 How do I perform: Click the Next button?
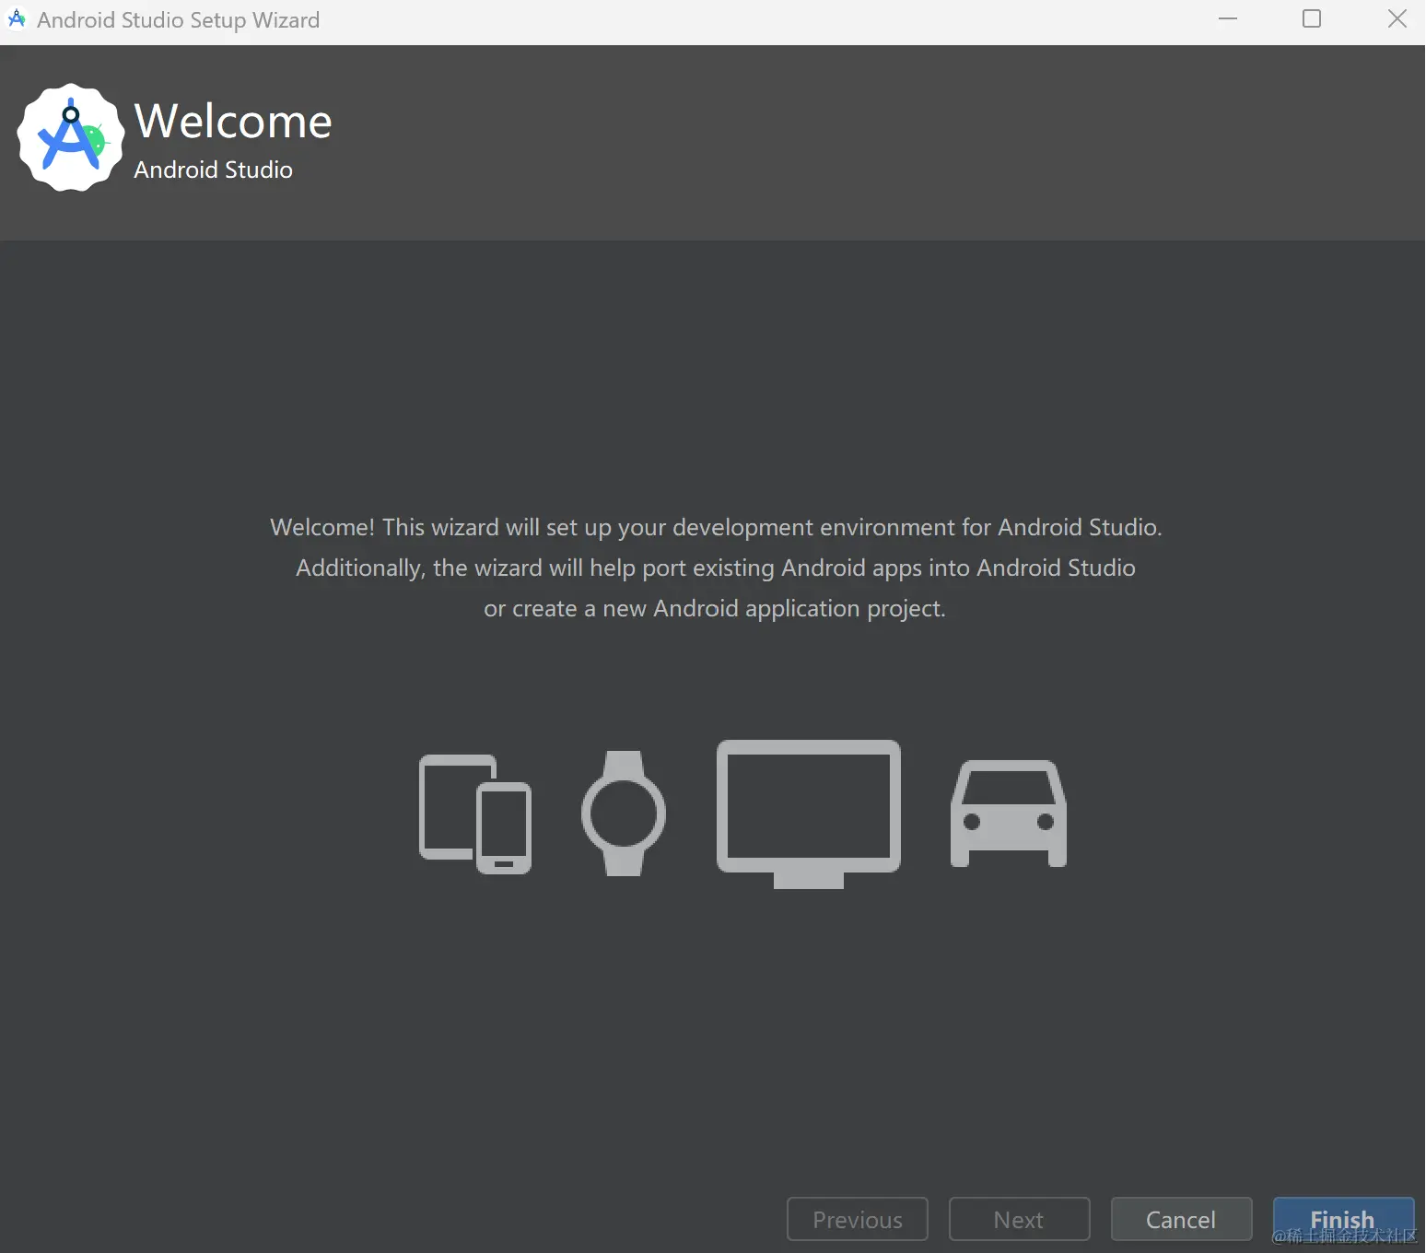coord(1019,1220)
